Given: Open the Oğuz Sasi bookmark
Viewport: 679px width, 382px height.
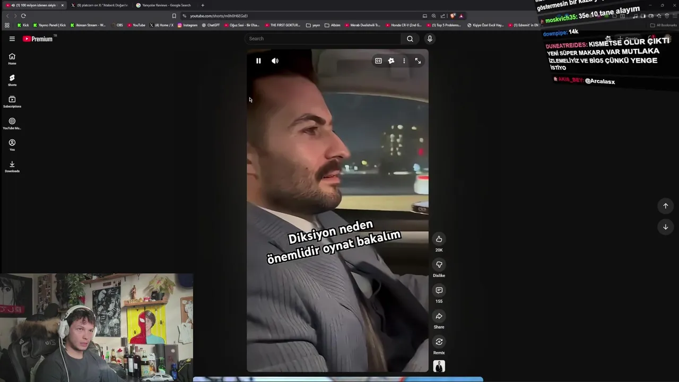Looking at the screenshot, I should pos(242,25).
